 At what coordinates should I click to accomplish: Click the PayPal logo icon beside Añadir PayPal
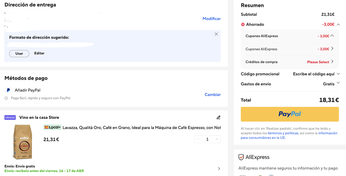(x=9, y=90)
